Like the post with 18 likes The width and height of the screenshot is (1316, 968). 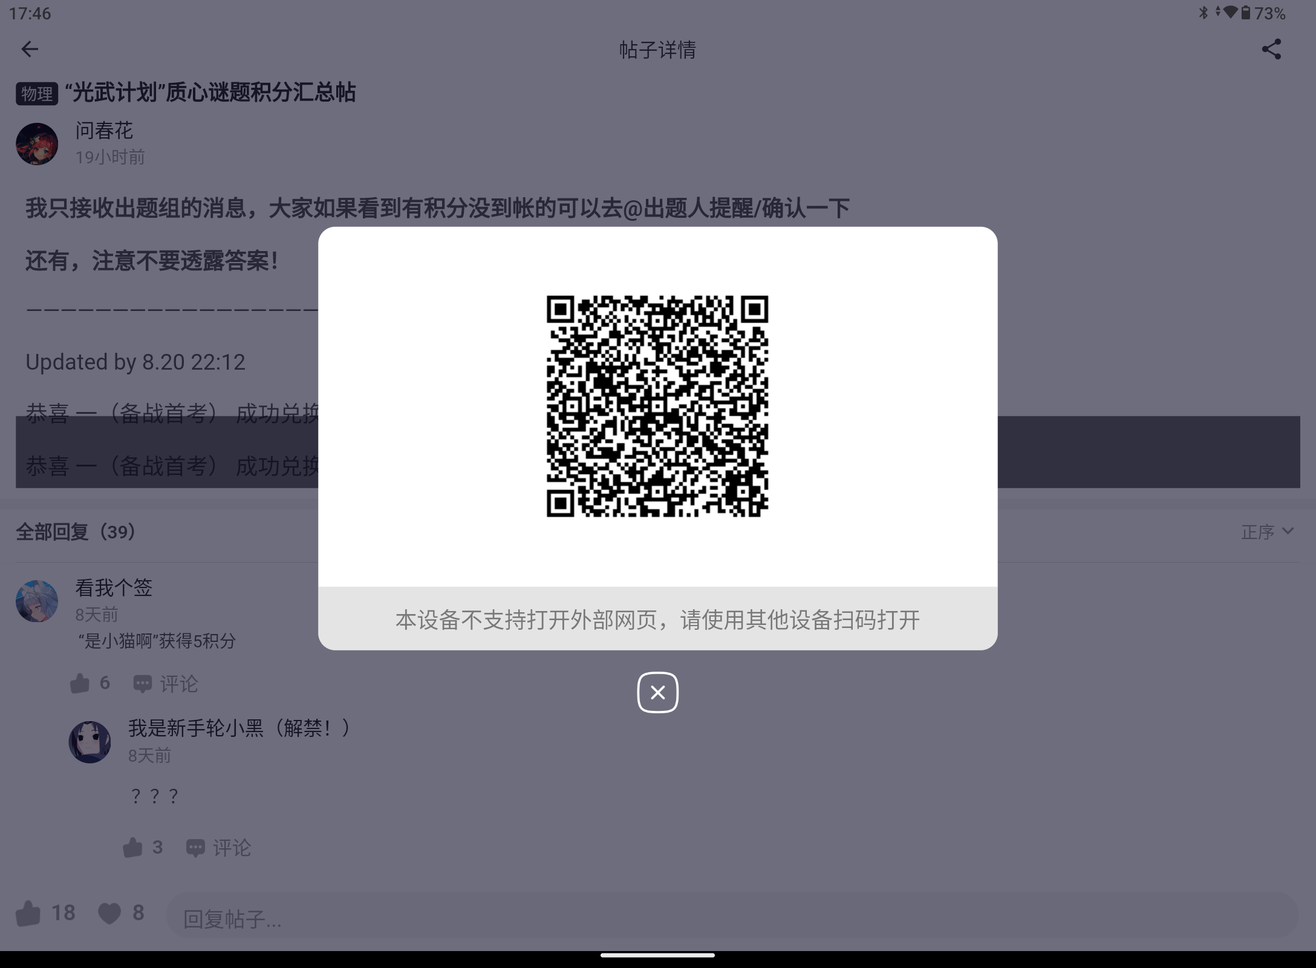tap(45, 913)
